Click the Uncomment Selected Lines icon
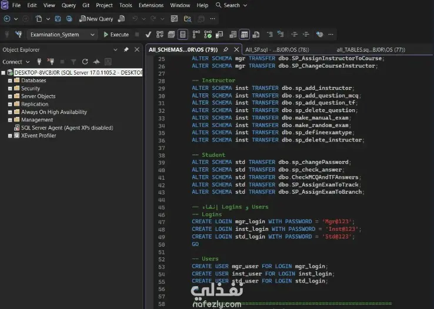434x309 pixels. coord(281,34)
